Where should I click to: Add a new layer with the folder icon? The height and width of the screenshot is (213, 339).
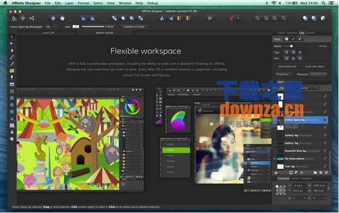coord(315,172)
